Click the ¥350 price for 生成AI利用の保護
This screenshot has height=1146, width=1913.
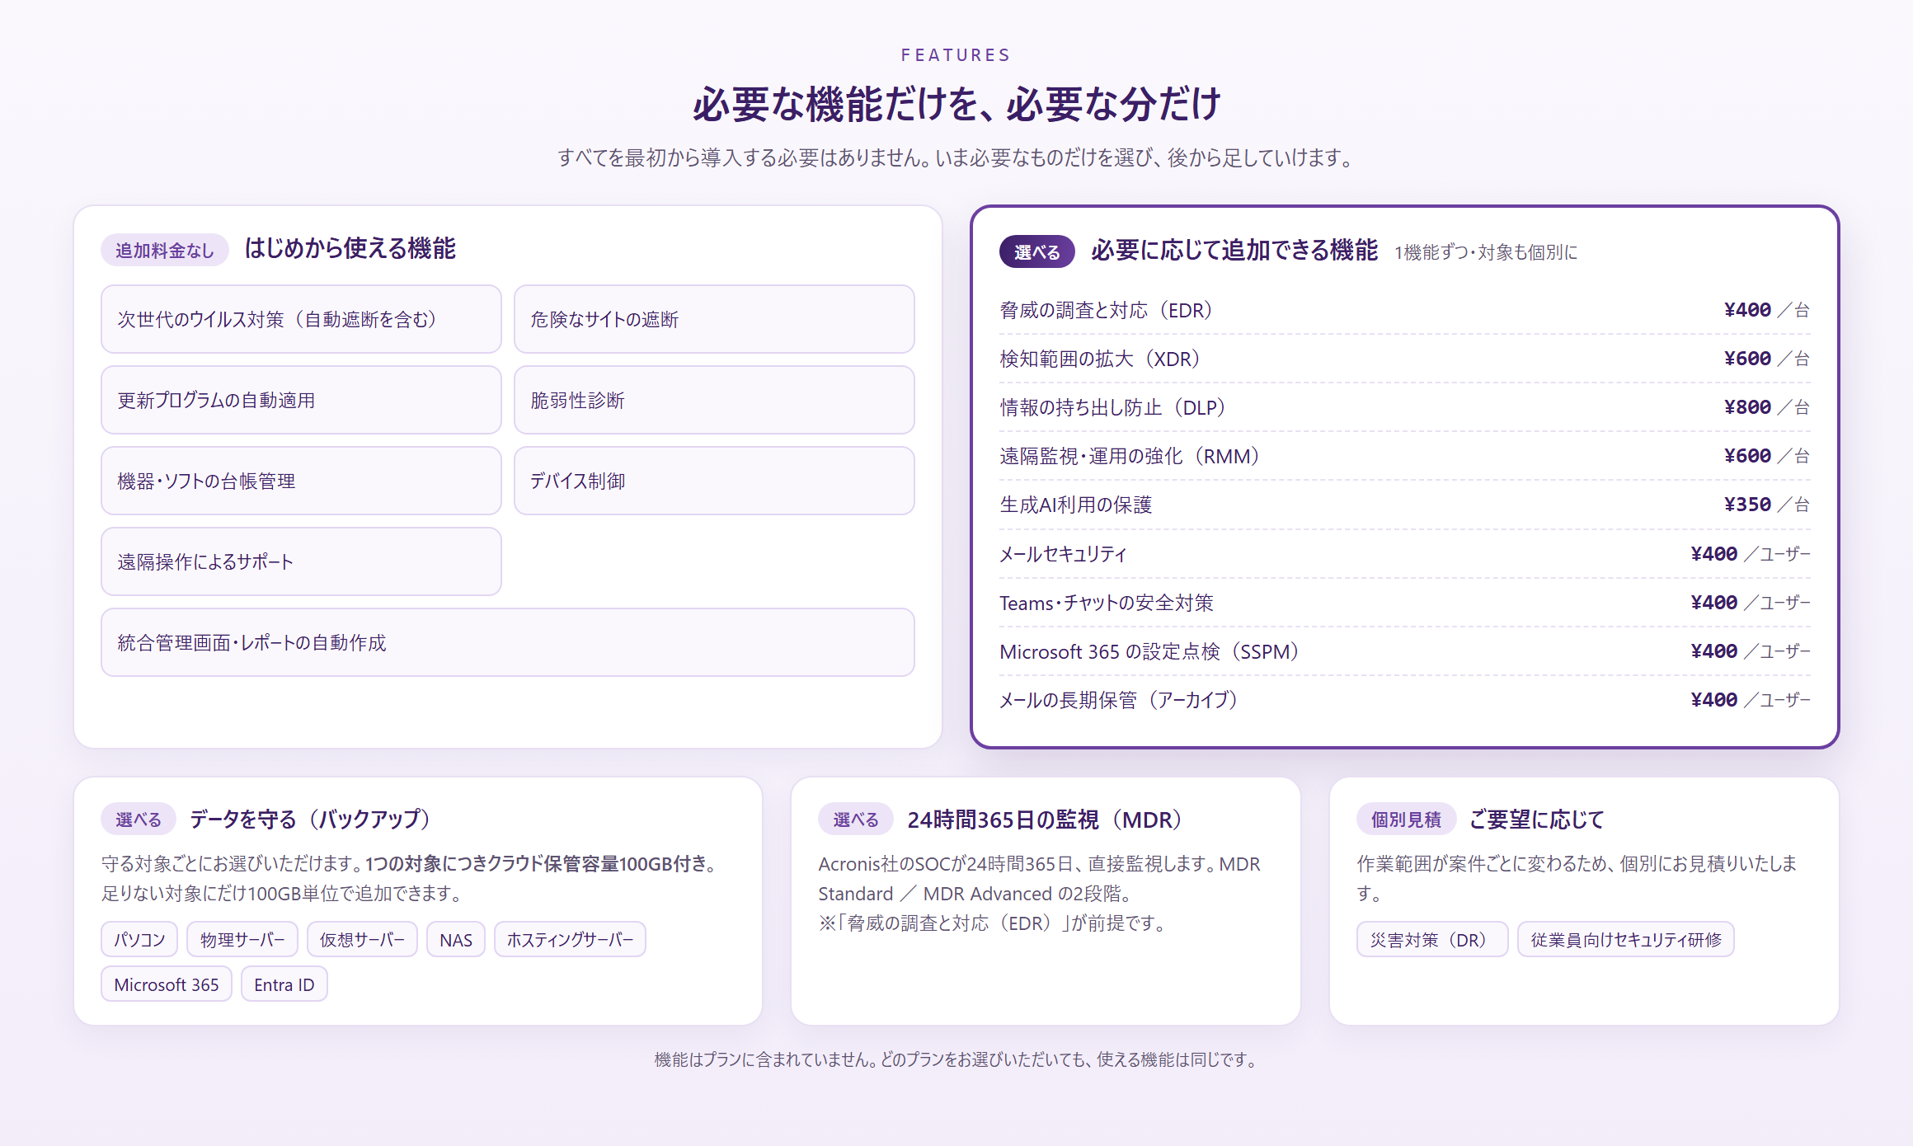pyautogui.click(x=1747, y=505)
